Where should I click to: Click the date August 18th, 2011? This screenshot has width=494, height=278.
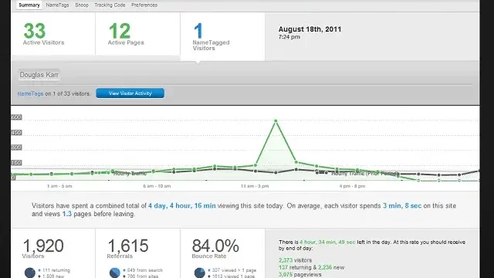point(310,29)
